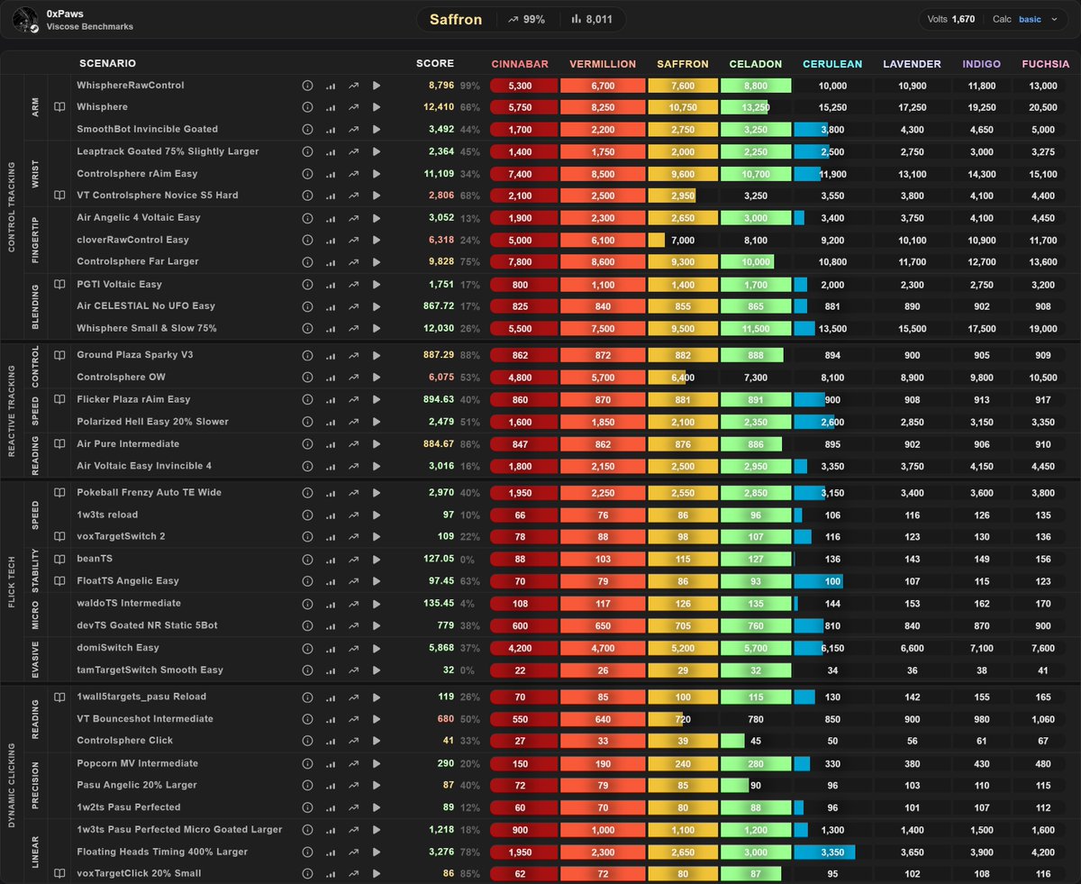
Task: Click the info icon for Floating Heads Timing 400% Larger
Action: point(307,852)
